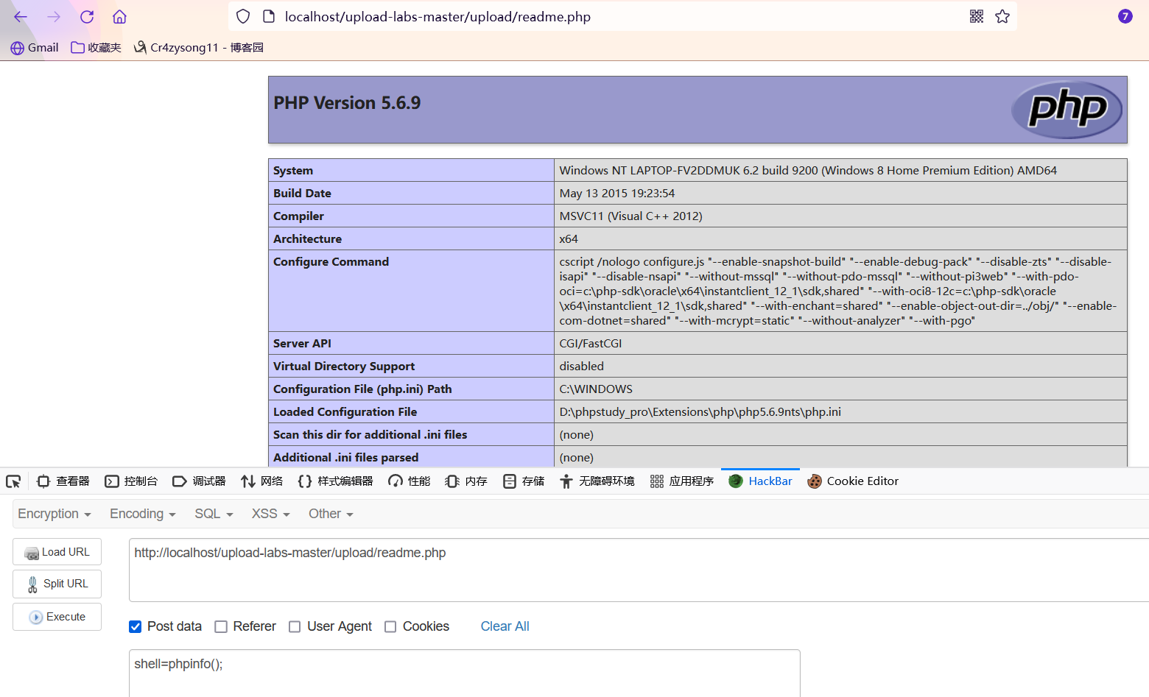Open the purple extension badge icon
1149x697 pixels.
coord(1125,16)
